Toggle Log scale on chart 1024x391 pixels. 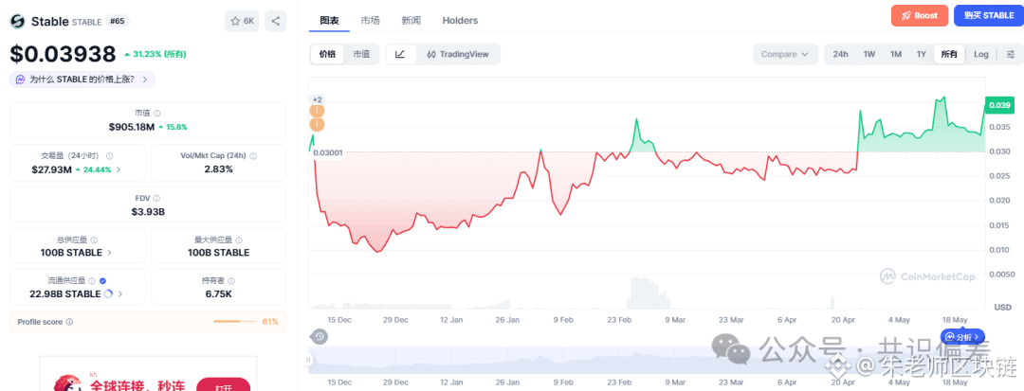pyautogui.click(x=981, y=54)
